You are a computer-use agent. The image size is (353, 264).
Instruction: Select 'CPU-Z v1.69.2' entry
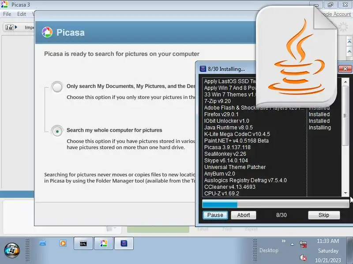point(222,194)
